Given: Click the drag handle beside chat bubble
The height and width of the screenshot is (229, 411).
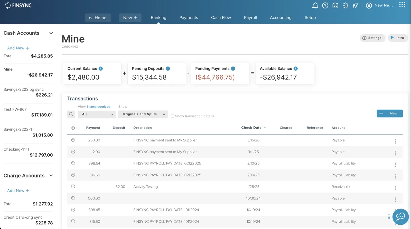Looking at the screenshot, I should 389,217.
